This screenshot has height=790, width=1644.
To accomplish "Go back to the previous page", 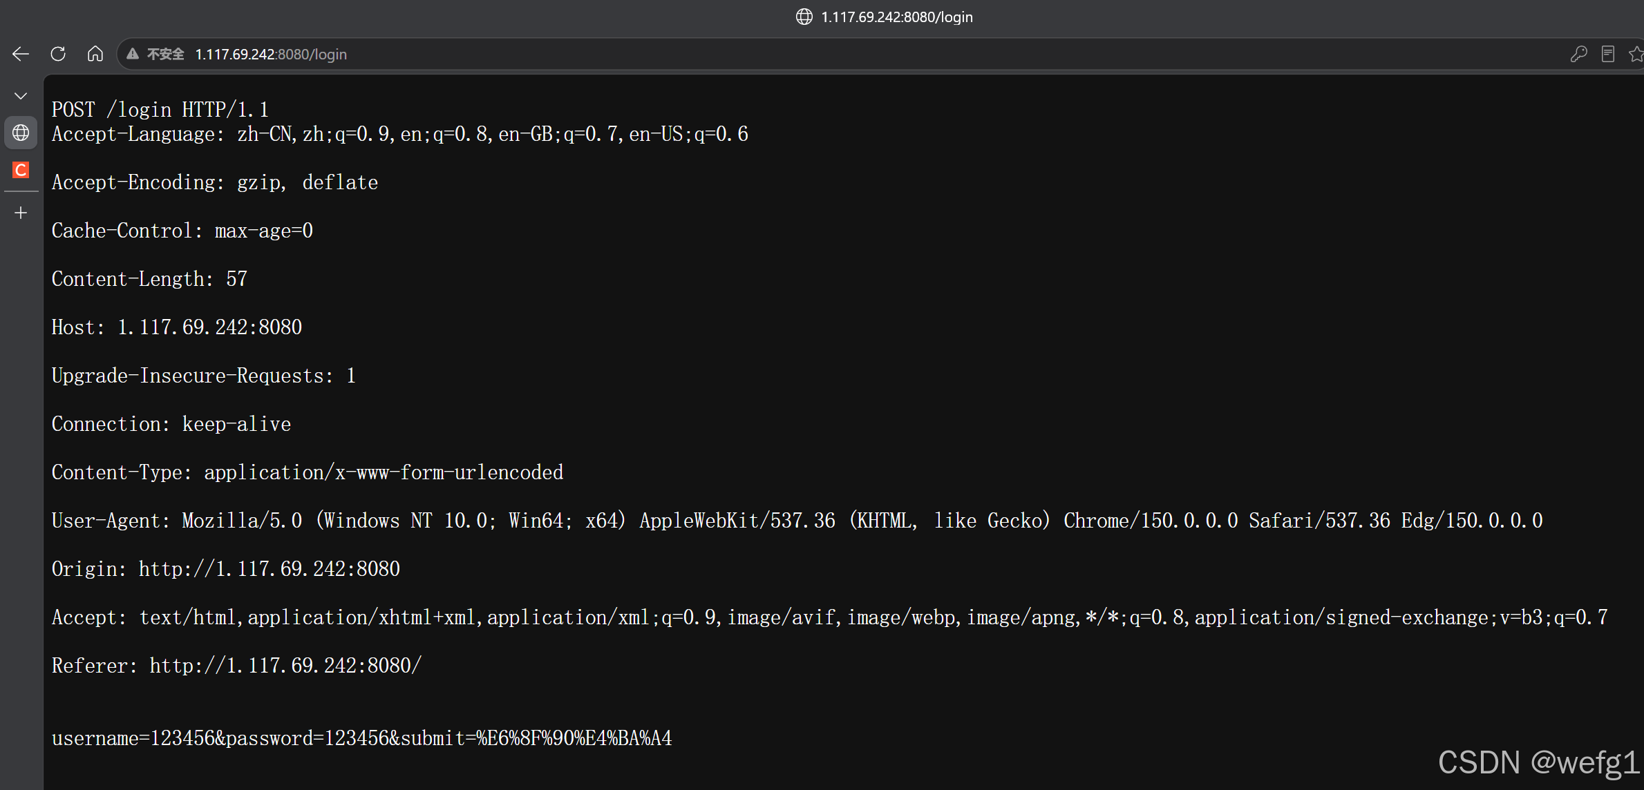I will coord(21,54).
